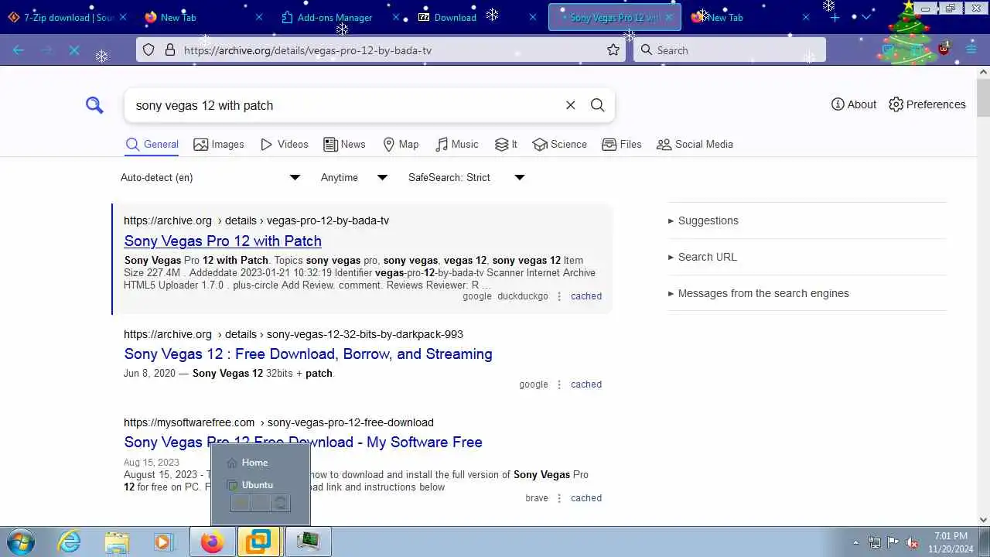Bookmark this page with the star icon
Viewport: 990px width, 557px height.
[613, 50]
